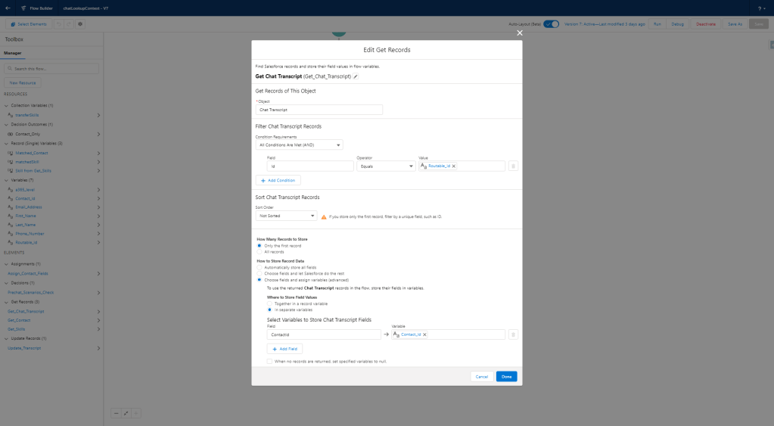The image size is (774, 426).
Task: Click the back arrow in Flow Builder header
Action: 8,8
